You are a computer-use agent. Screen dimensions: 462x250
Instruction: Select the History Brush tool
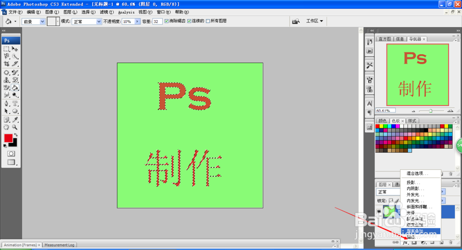tap(15, 80)
